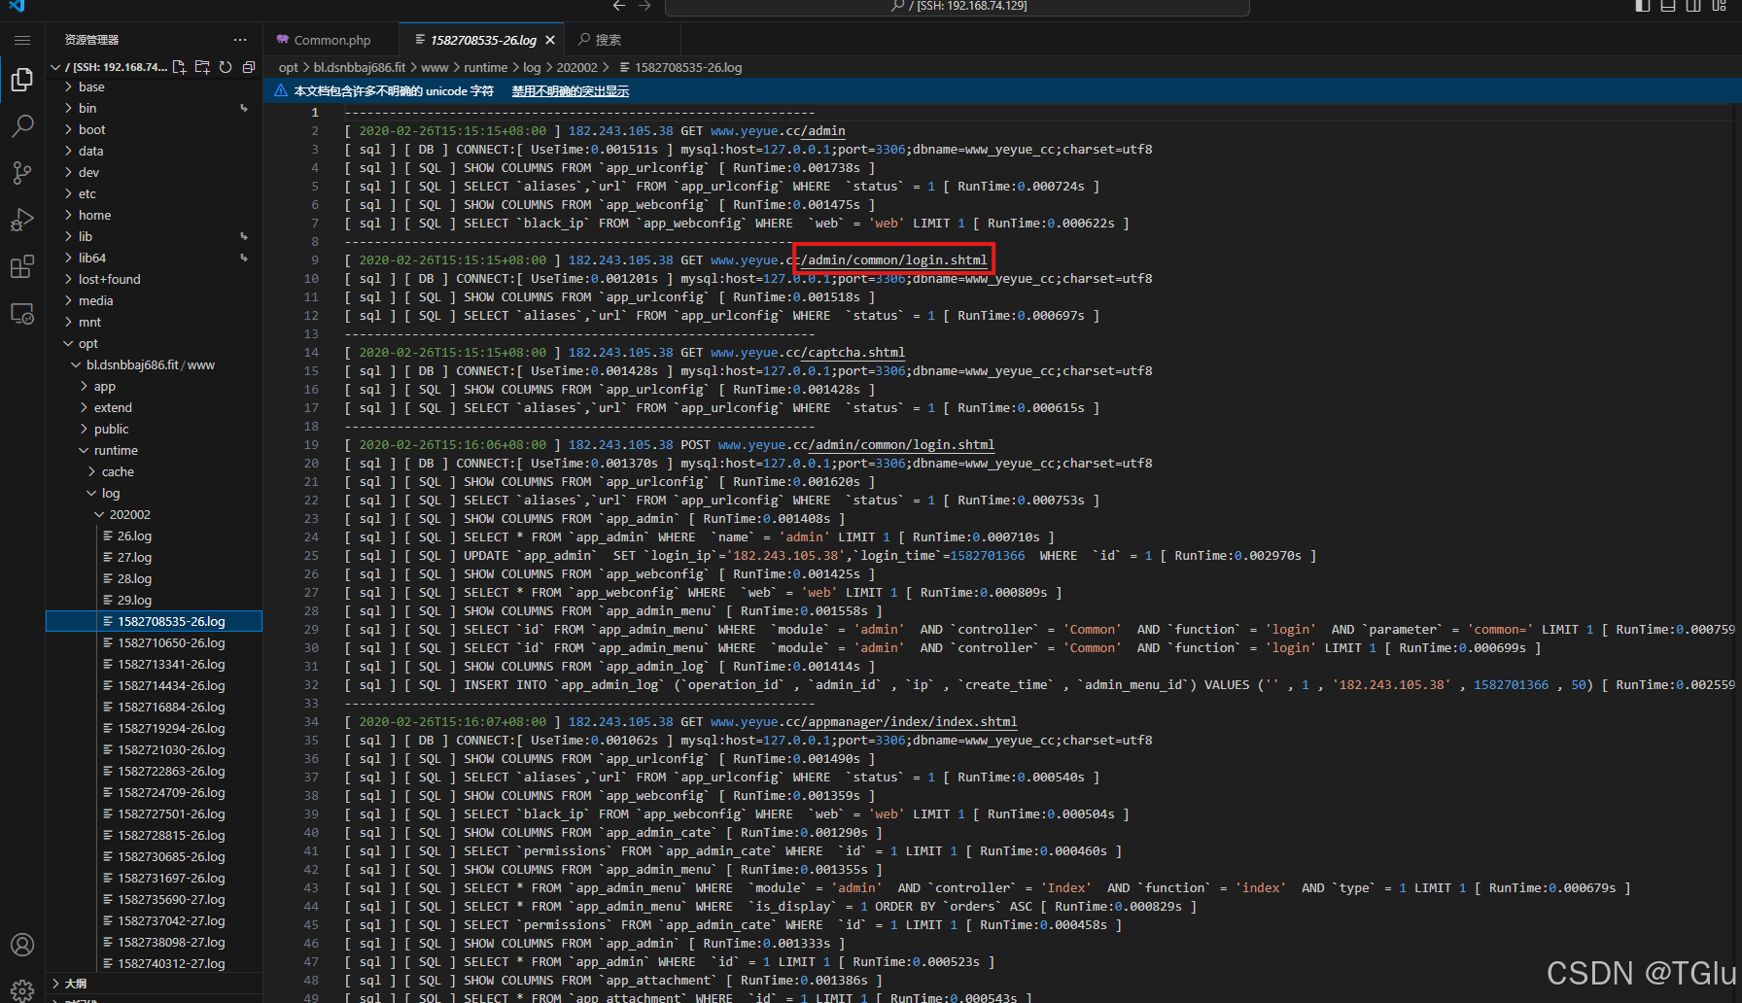1742x1003 pixels.
Task: Click the appmanager/index/index.shtml URL on line 34
Action: (x=863, y=721)
